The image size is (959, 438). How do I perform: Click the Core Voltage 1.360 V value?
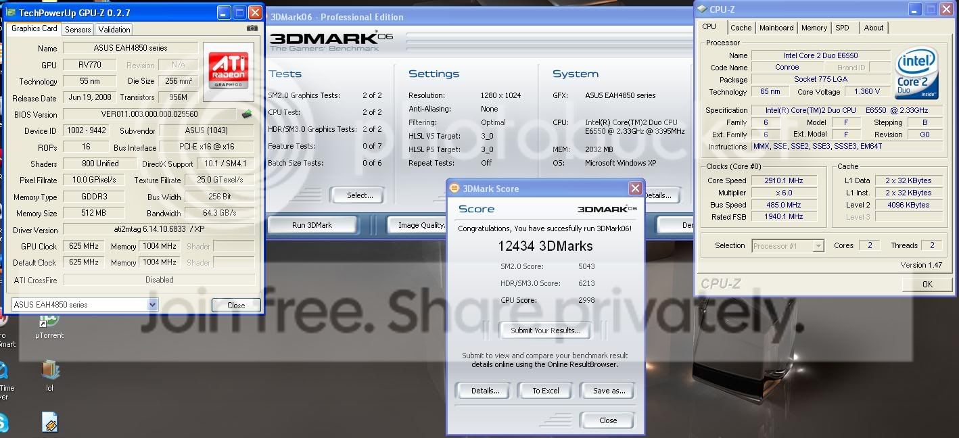tap(866, 91)
